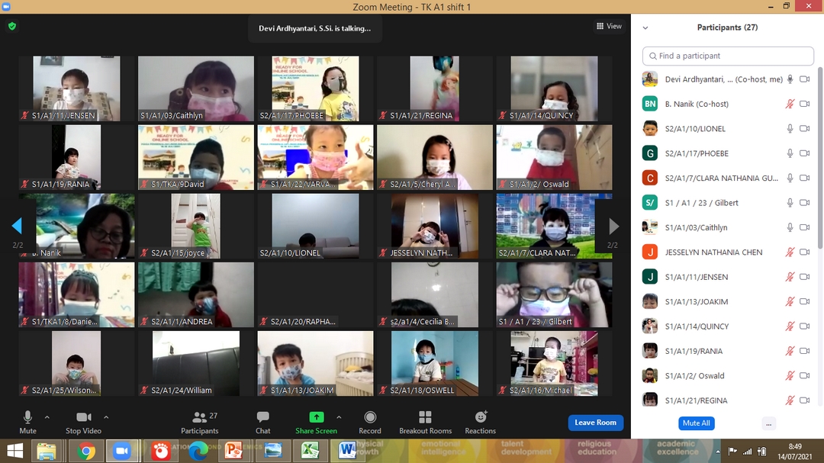Collapse the Participants panel chevron
This screenshot has height=463, width=824.
645,27
